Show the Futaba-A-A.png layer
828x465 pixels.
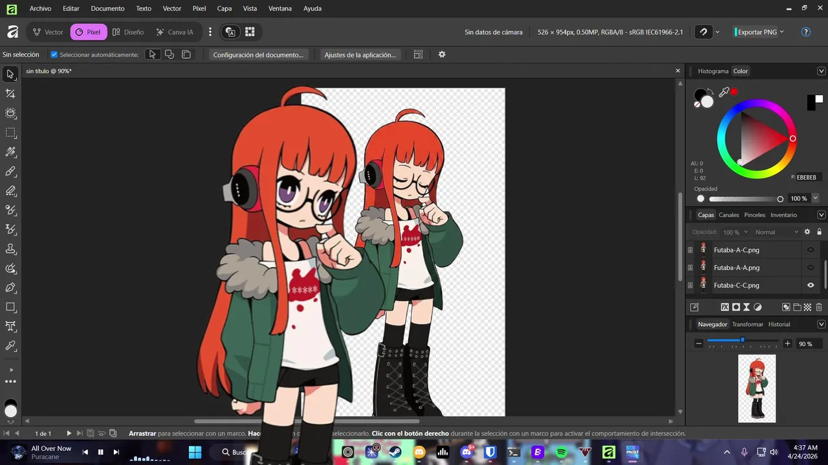[x=811, y=267]
